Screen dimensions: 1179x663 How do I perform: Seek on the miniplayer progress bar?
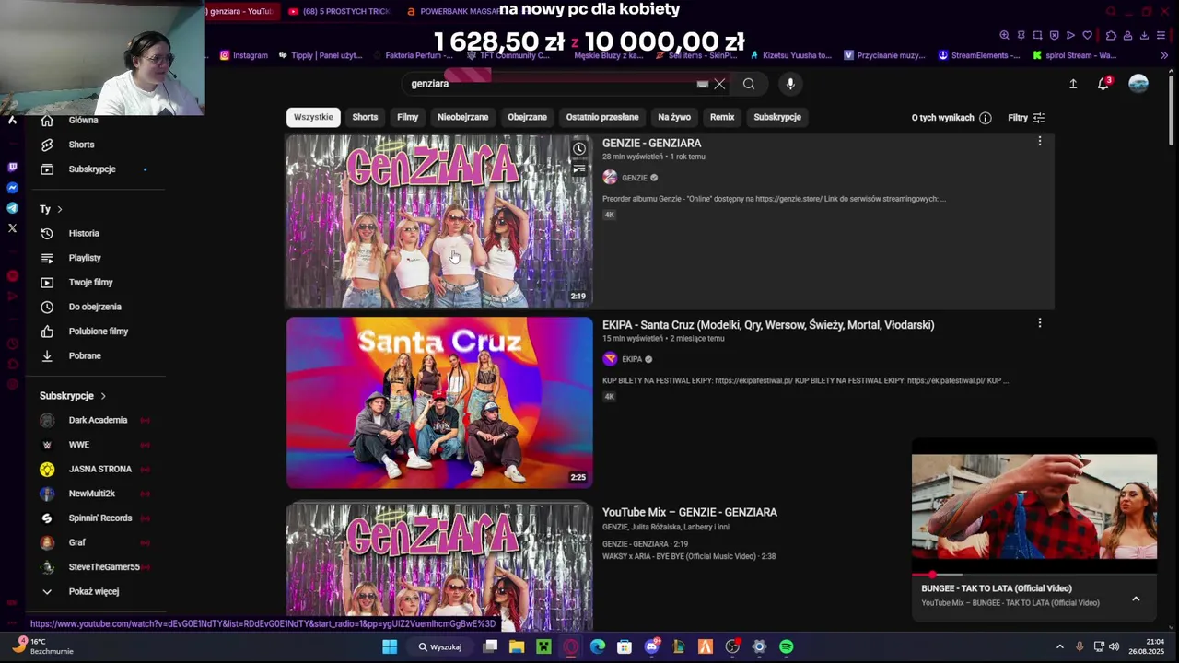[1033, 575]
